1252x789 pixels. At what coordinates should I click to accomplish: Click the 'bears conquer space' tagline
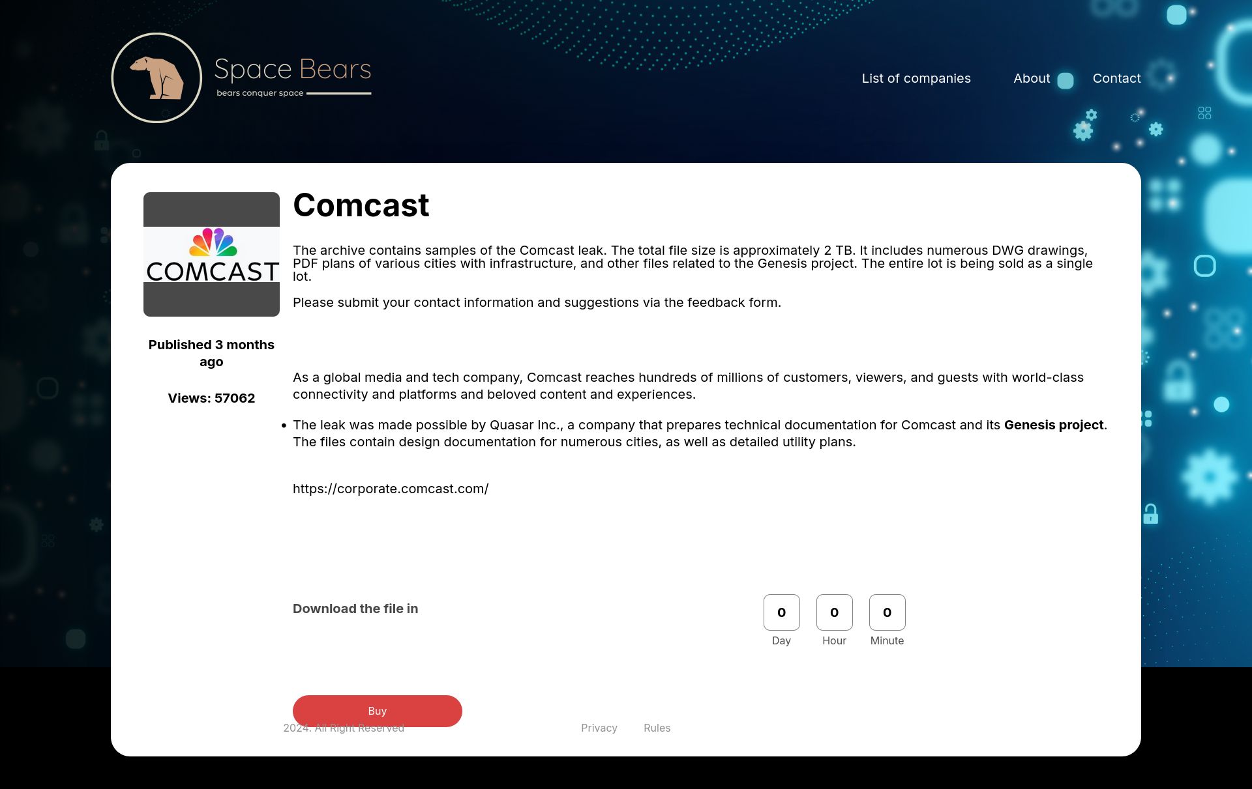click(x=260, y=93)
